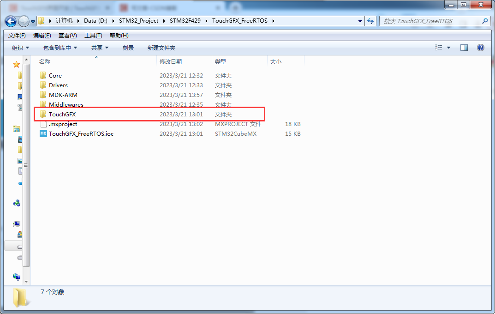Viewport: 495px width, 314px height.
Task: Open recent locations dropdown beside forward arrow
Action: click(x=33, y=22)
